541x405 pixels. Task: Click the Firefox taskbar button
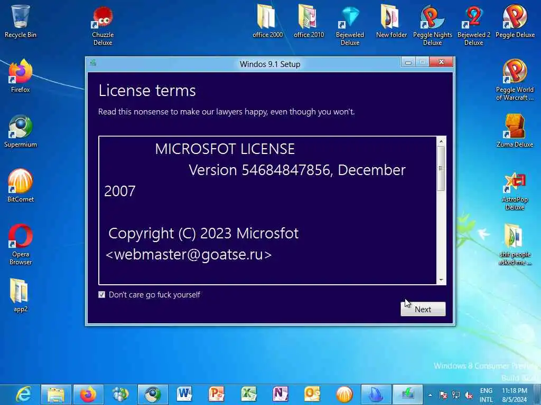pyautogui.click(x=88, y=394)
